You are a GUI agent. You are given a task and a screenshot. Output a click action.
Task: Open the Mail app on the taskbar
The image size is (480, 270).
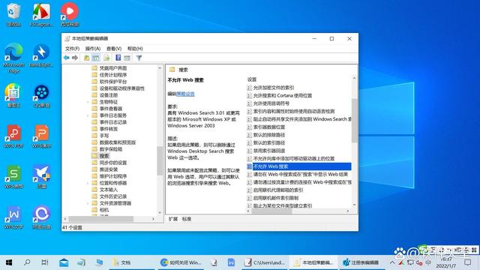tap(64, 262)
